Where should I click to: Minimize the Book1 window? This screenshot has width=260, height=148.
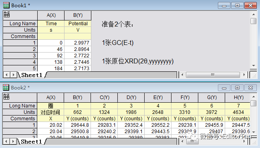click(x=224, y=6)
